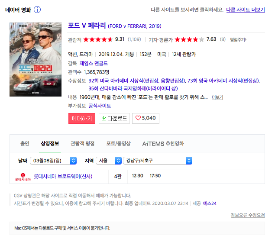Click the Lotte Cinema logo

pos(23,177)
